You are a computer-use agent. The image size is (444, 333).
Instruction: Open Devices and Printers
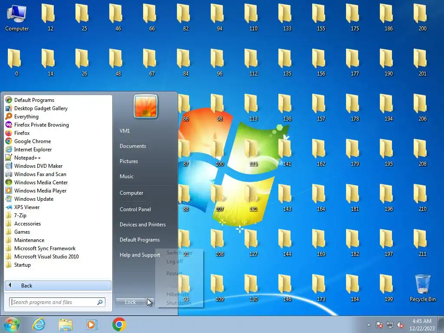(x=143, y=225)
